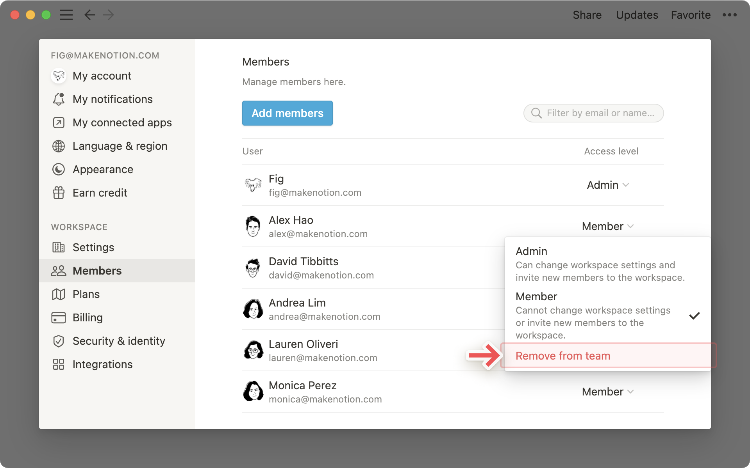Viewport: 750px width, 468px height.
Task: Click the hamburger sidebar toggle icon
Action: tap(66, 15)
